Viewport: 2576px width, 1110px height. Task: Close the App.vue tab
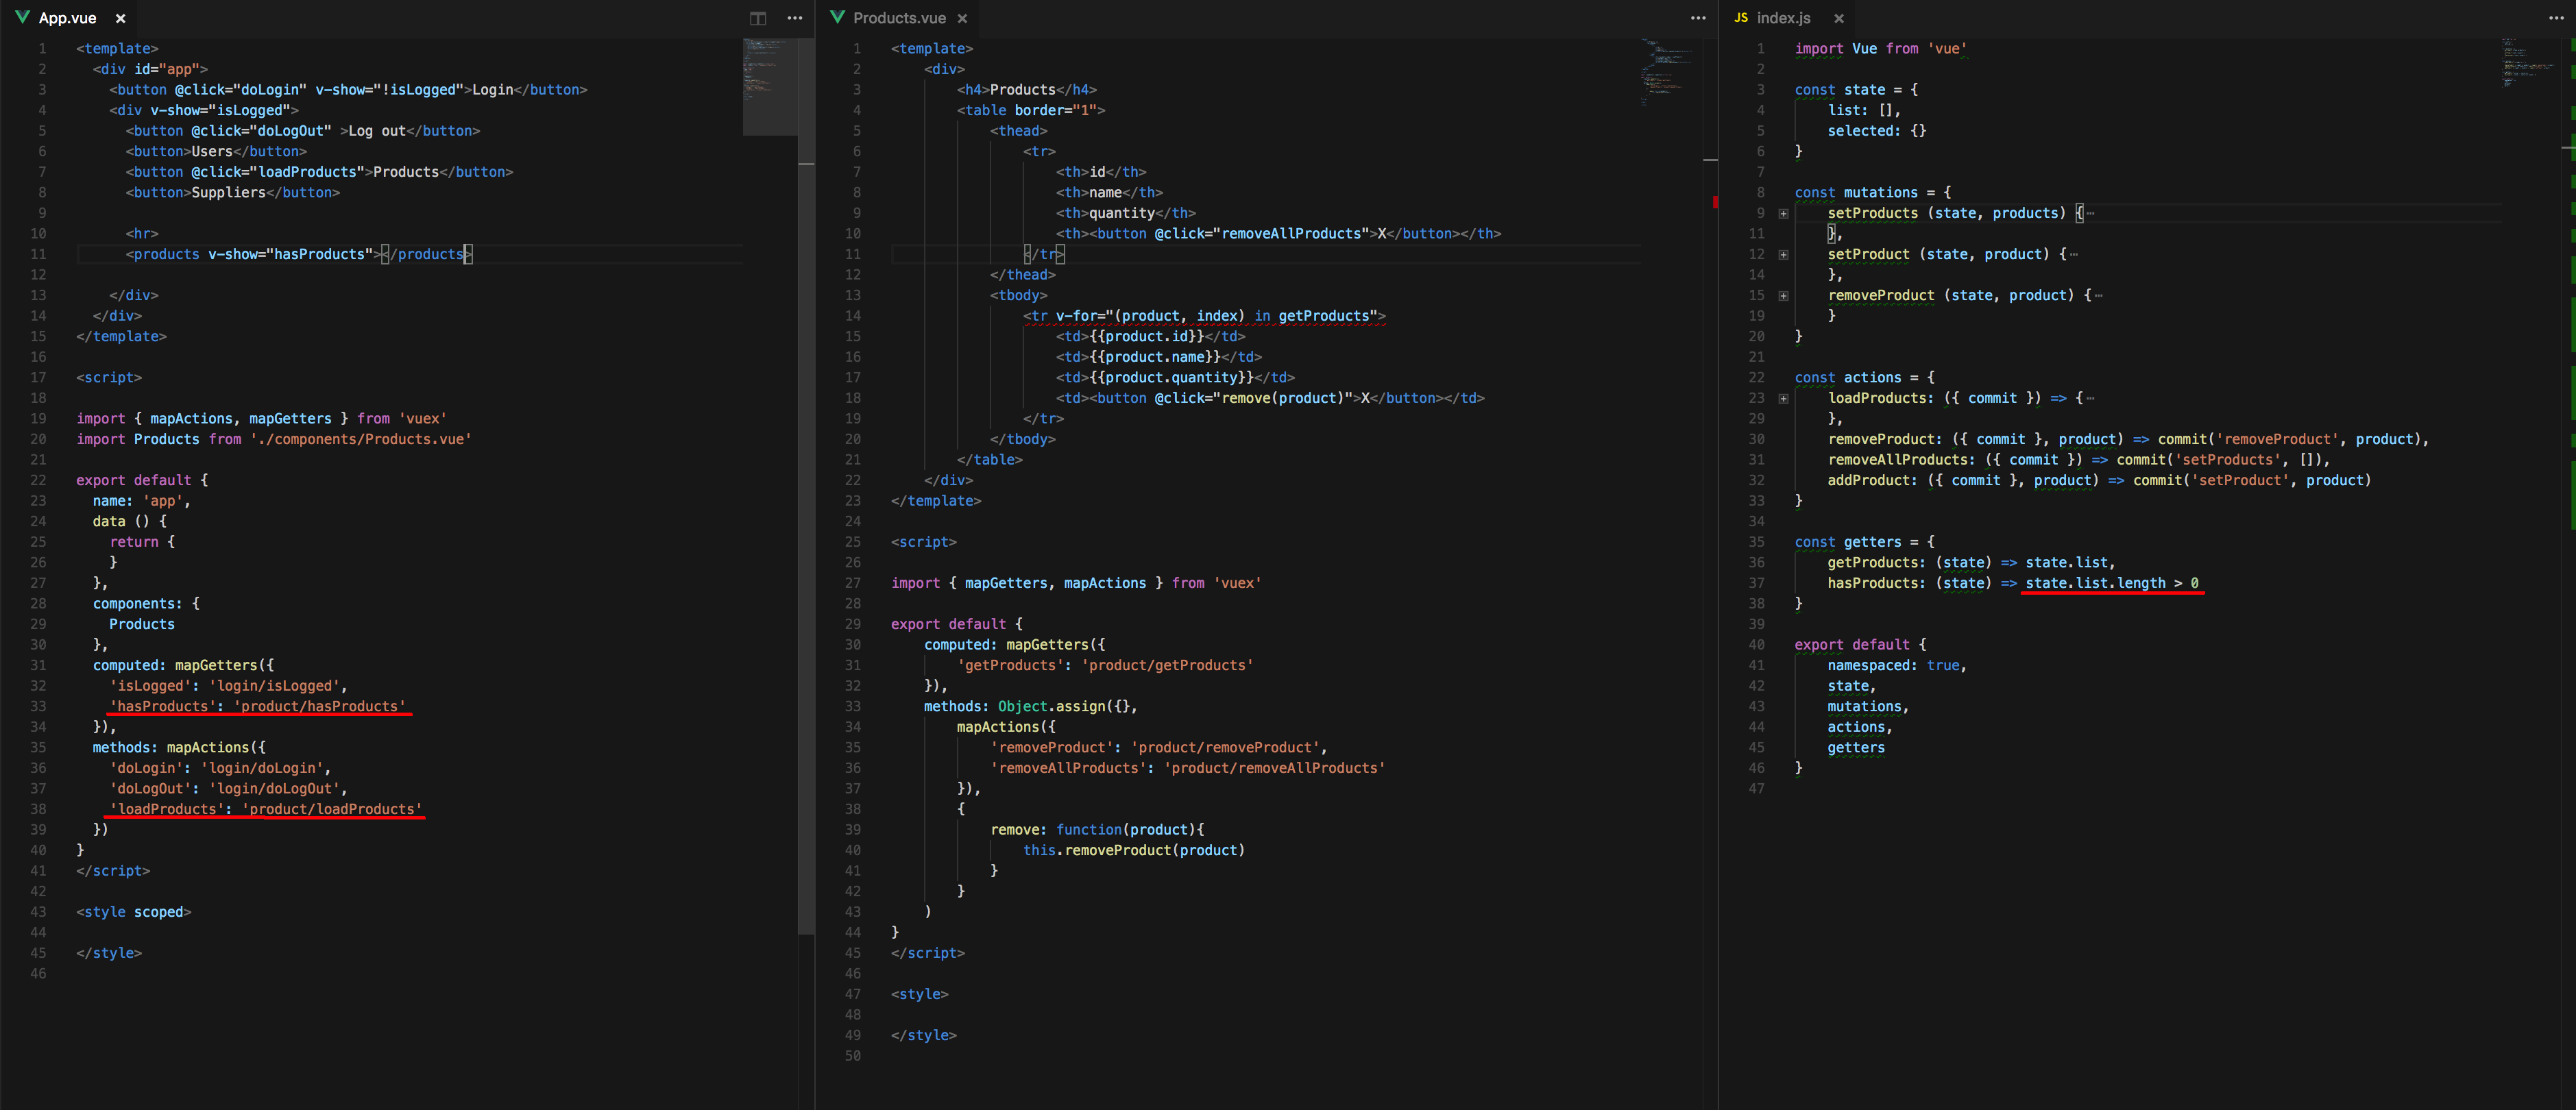pyautogui.click(x=121, y=18)
